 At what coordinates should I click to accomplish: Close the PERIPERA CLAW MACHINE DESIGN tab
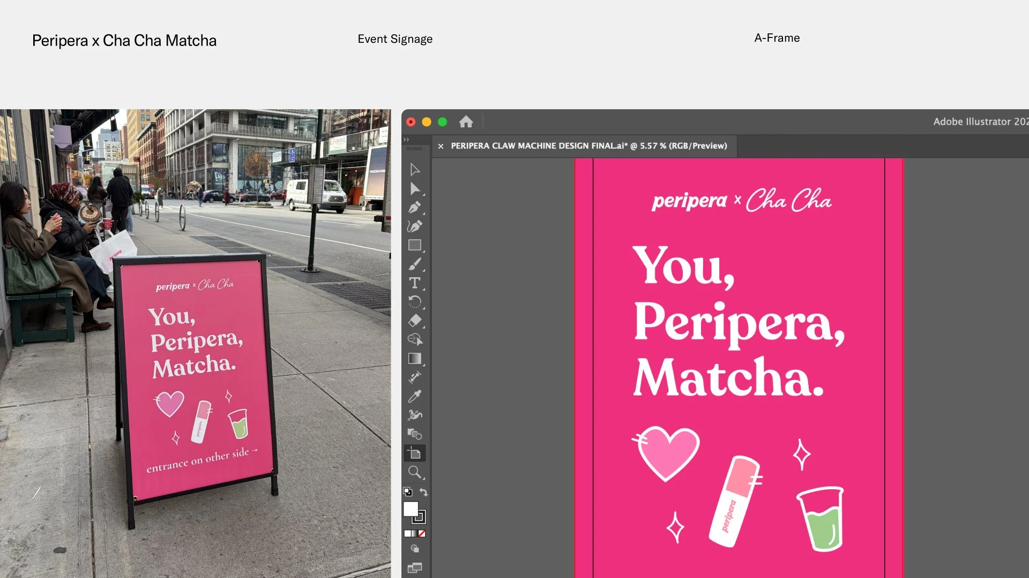[x=441, y=146]
